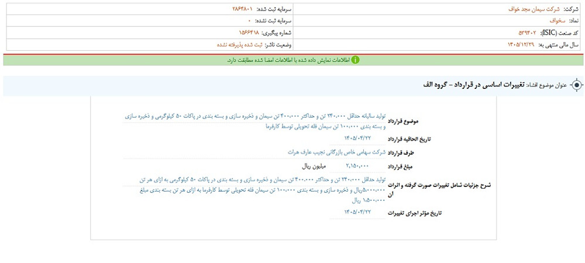Image resolution: width=585 pixels, height=263 pixels.
Task: Click the تاریخ الحاقیه قرارداد label
Action: point(409,139)
